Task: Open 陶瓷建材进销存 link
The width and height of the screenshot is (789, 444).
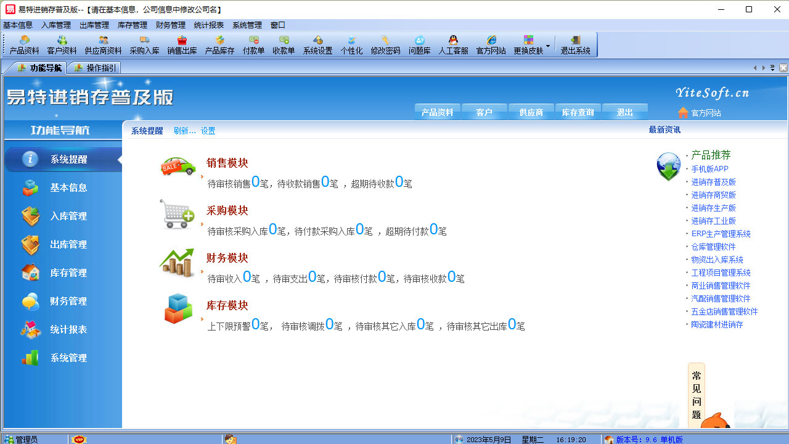Action: click(717, 324)
